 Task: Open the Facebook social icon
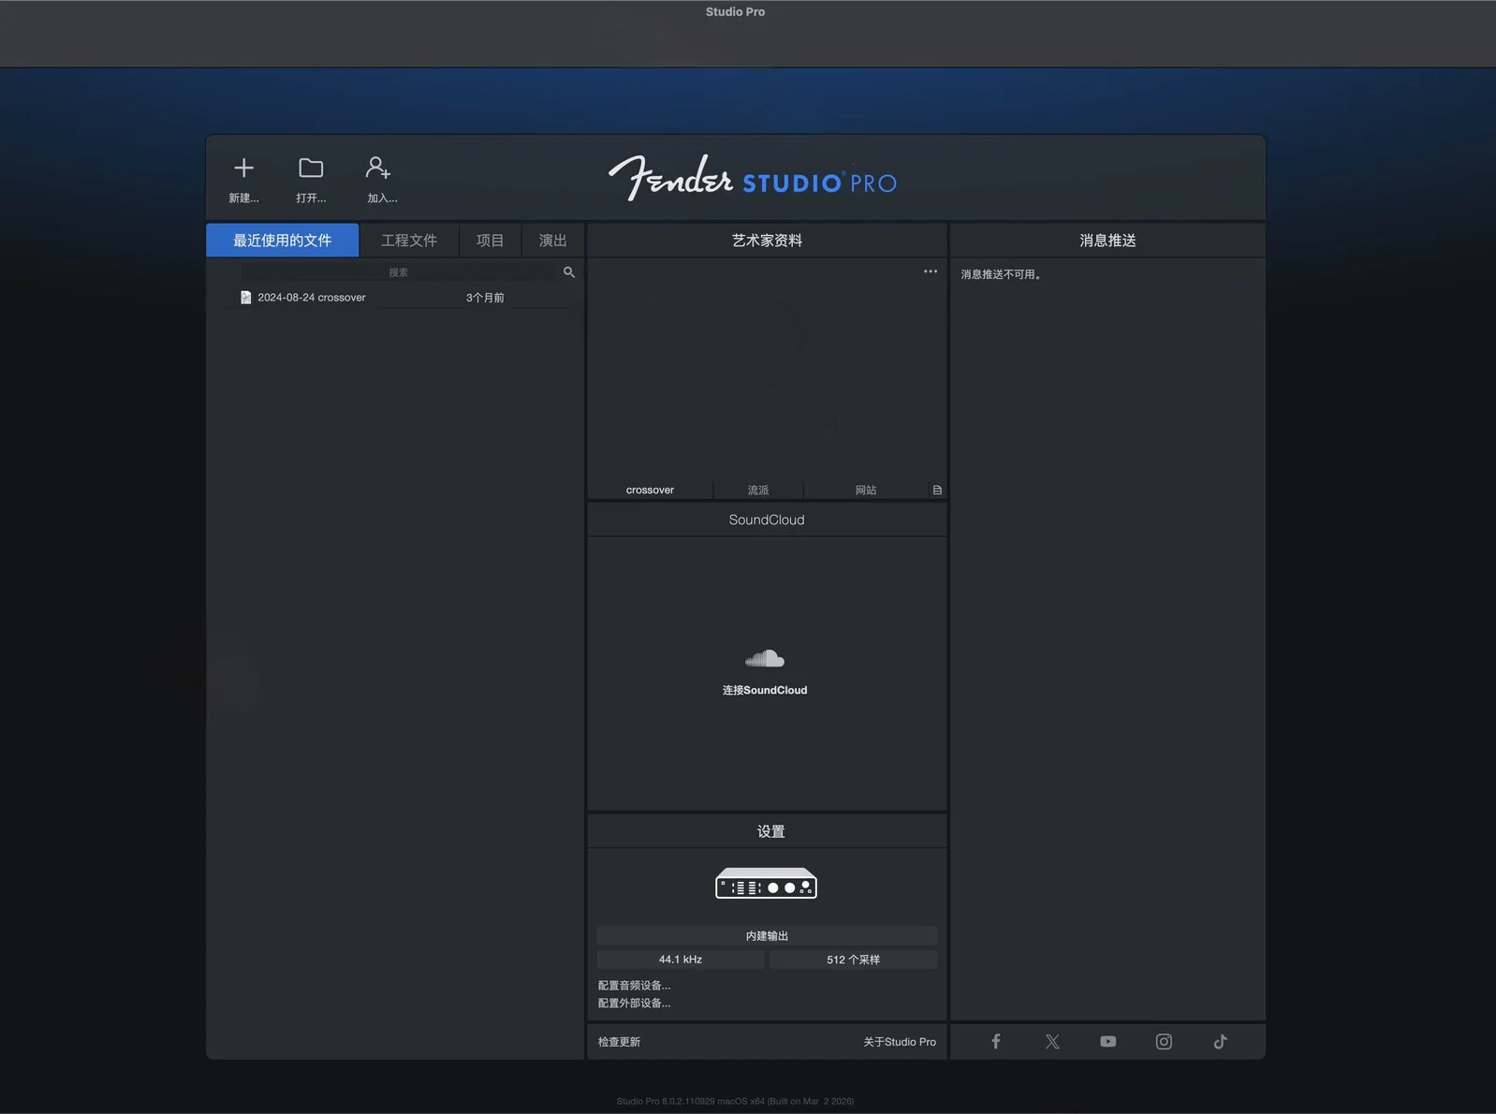tap(996, 1042)
